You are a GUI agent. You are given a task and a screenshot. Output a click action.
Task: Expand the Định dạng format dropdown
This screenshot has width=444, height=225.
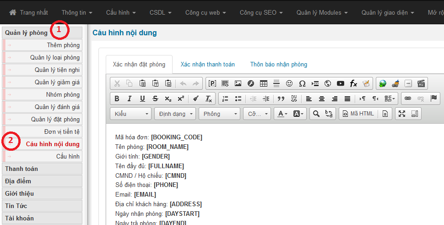point(175,114)
